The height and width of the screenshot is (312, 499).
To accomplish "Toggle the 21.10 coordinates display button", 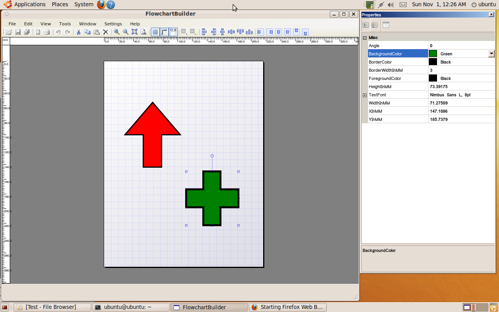I will coord(173,32).
